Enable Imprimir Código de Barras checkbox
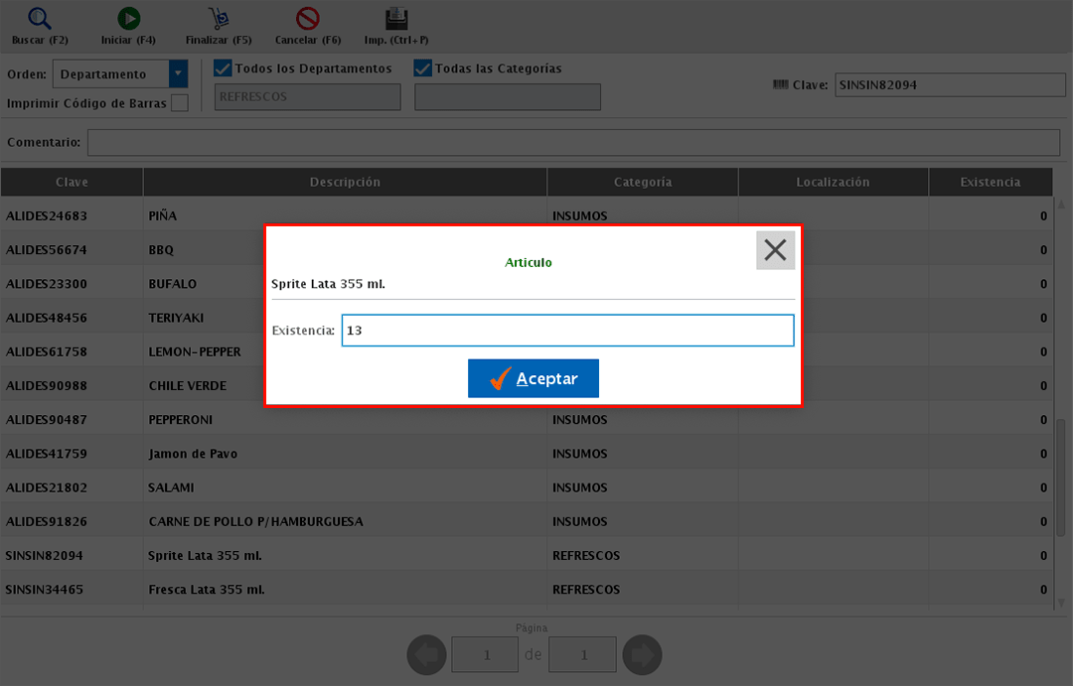 click(180, 103)
